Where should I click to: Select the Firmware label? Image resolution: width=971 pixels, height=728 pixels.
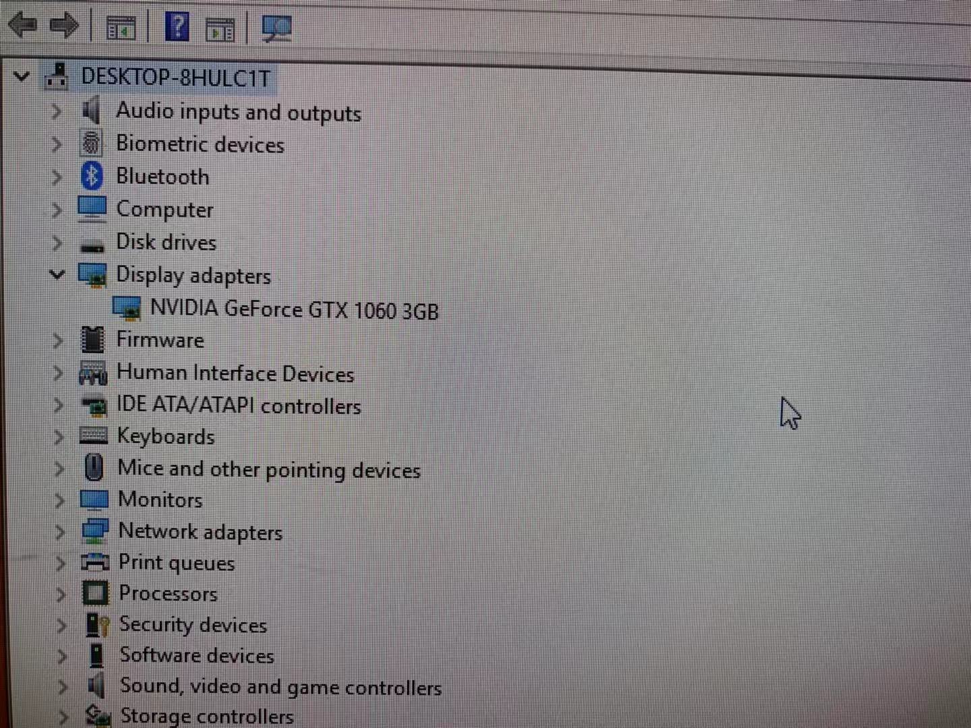click(160, 340)
